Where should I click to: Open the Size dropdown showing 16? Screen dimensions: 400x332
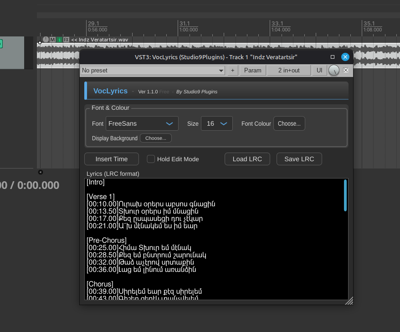tap(216, 123)
